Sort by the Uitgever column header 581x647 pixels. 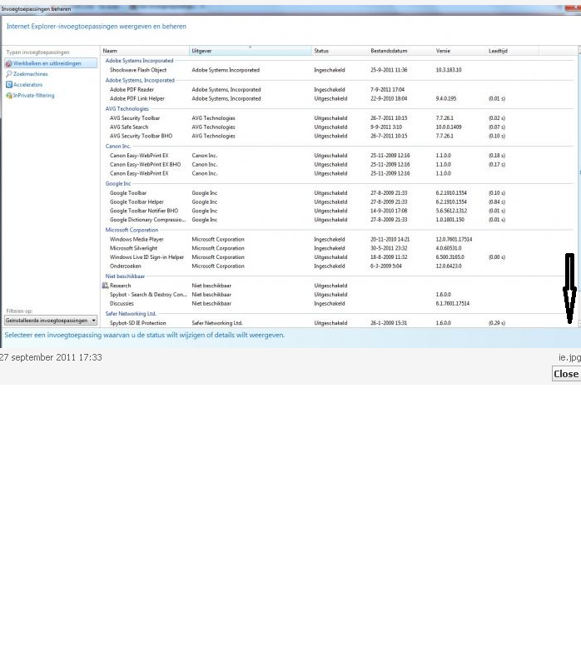251,51
